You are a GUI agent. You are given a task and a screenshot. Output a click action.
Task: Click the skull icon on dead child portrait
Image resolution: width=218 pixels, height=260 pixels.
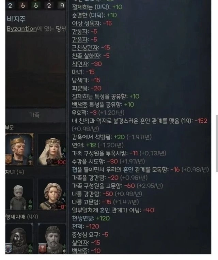pyautogui.click(x=30, y=207)
